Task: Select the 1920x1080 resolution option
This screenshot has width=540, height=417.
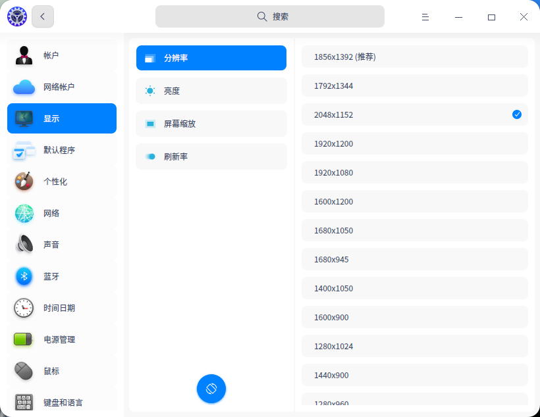Action: (415, 172)
